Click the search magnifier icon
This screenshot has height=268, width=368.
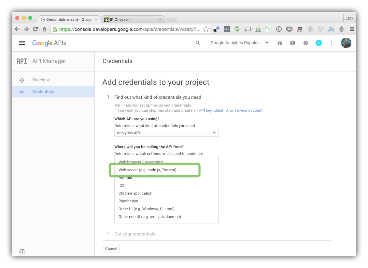(198, 43)
